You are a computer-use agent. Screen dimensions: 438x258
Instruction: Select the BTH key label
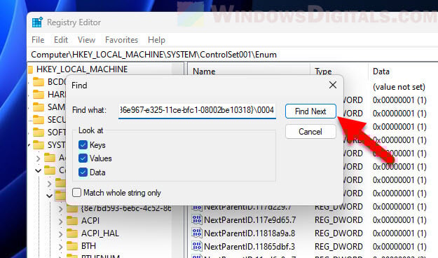pyautogui.click(x=88, y=246)
